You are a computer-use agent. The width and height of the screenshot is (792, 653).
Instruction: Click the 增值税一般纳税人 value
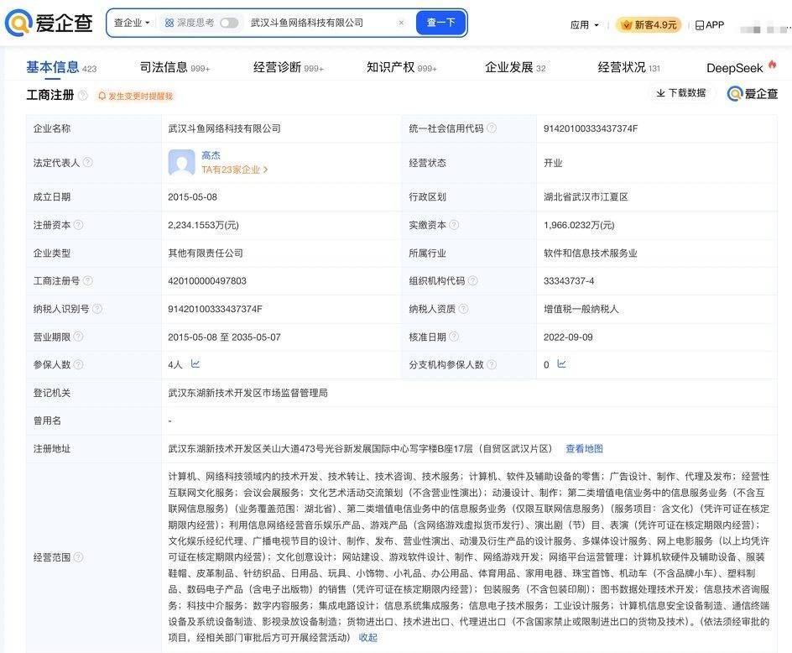(x=581, y=309)
